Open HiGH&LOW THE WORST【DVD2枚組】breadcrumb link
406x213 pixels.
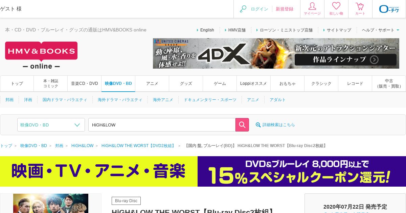coord(139,146)
